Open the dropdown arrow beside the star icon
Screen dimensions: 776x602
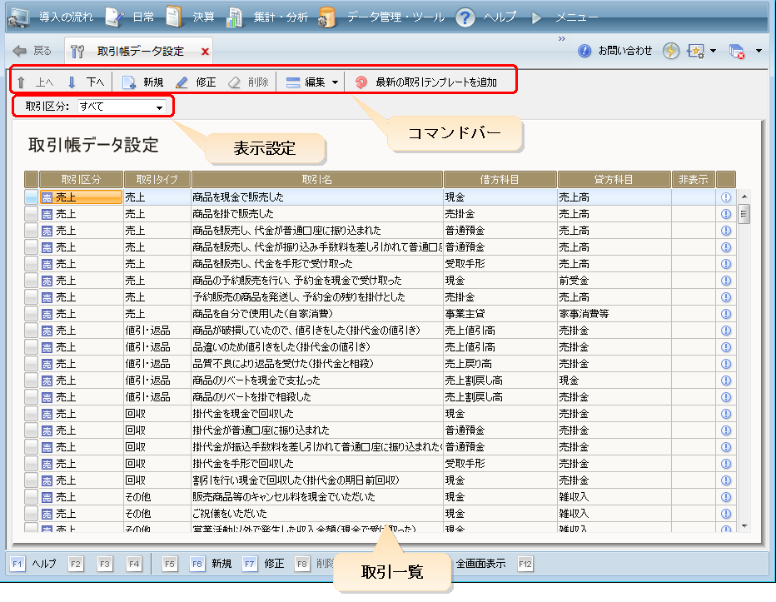click(x=714, y=51)
